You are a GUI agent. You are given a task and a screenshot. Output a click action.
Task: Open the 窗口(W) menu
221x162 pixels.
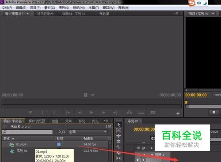(109, 8)
